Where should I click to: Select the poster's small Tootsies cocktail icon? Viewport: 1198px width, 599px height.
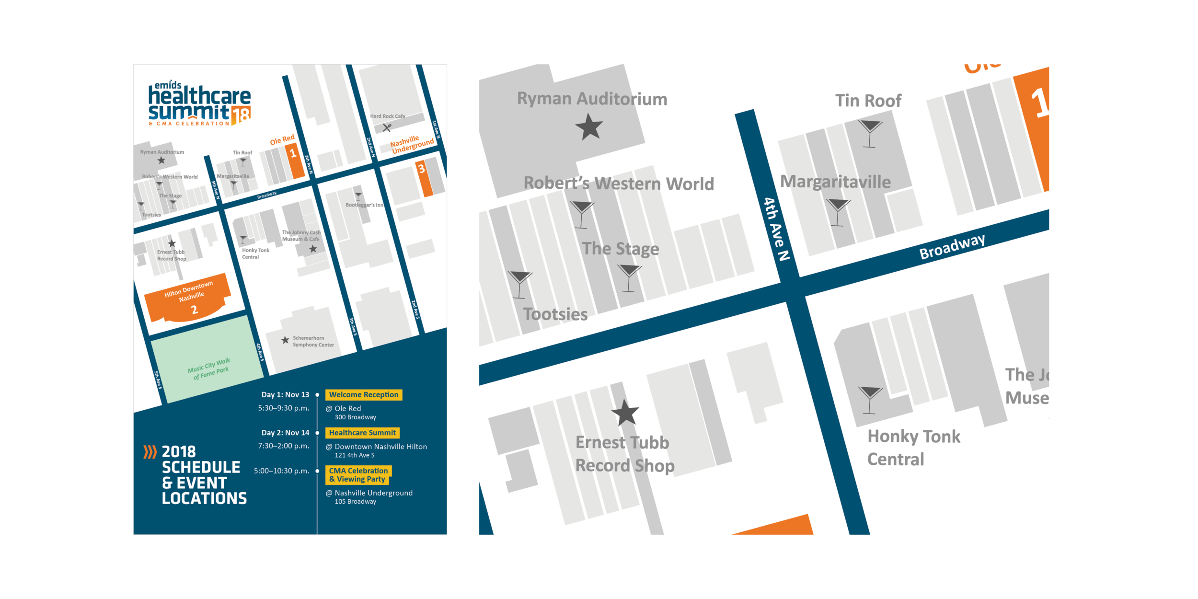pyautogui.click(x=141, y=207)
